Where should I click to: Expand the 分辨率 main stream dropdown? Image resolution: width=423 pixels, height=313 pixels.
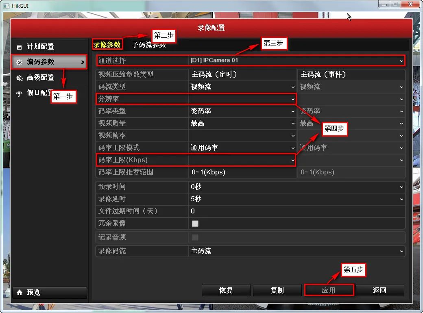(x=242, y=99)
